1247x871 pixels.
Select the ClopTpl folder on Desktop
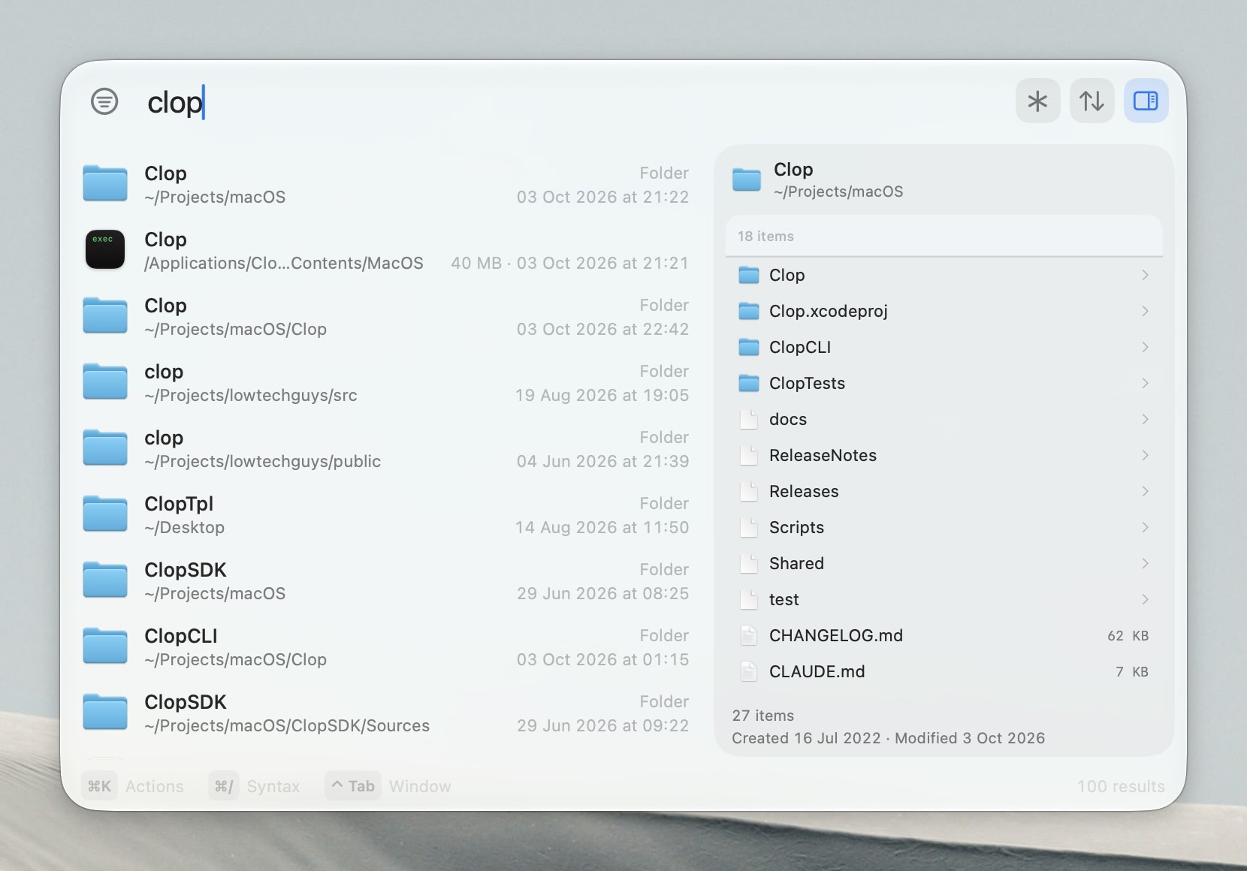[x=386, y=515]
